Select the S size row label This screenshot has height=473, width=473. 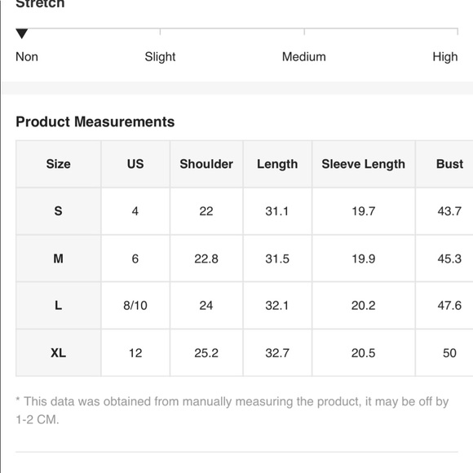58,211
